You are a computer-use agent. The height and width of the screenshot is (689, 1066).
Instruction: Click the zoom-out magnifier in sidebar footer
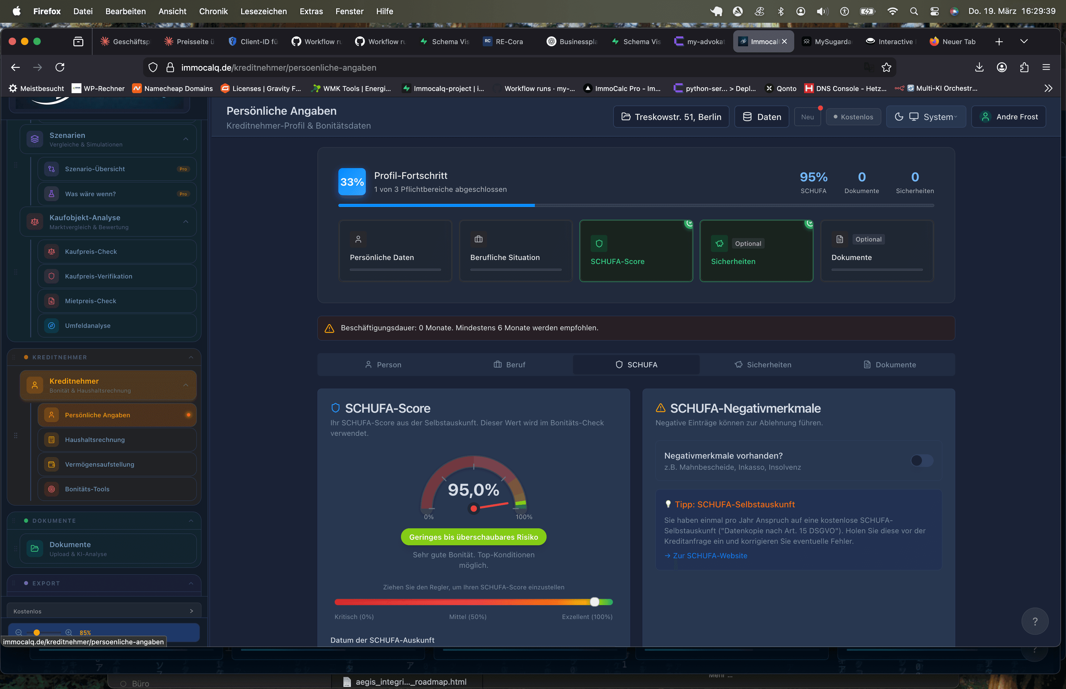19,632
